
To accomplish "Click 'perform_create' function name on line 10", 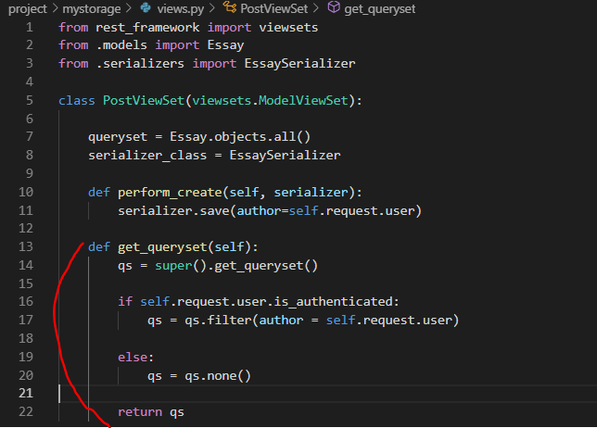I will (x=170, y=192).
